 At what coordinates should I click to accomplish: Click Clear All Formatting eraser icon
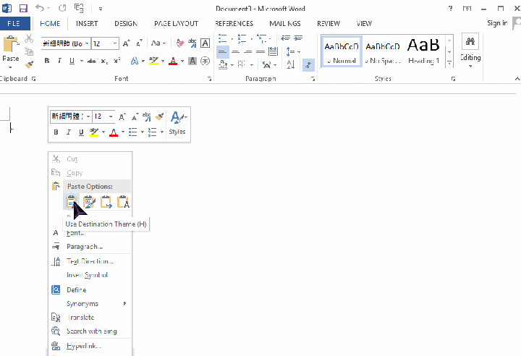tap(179, 43)
